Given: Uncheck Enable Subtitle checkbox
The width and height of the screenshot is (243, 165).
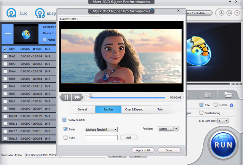Looking at the screenshot, I should point(65,120).
